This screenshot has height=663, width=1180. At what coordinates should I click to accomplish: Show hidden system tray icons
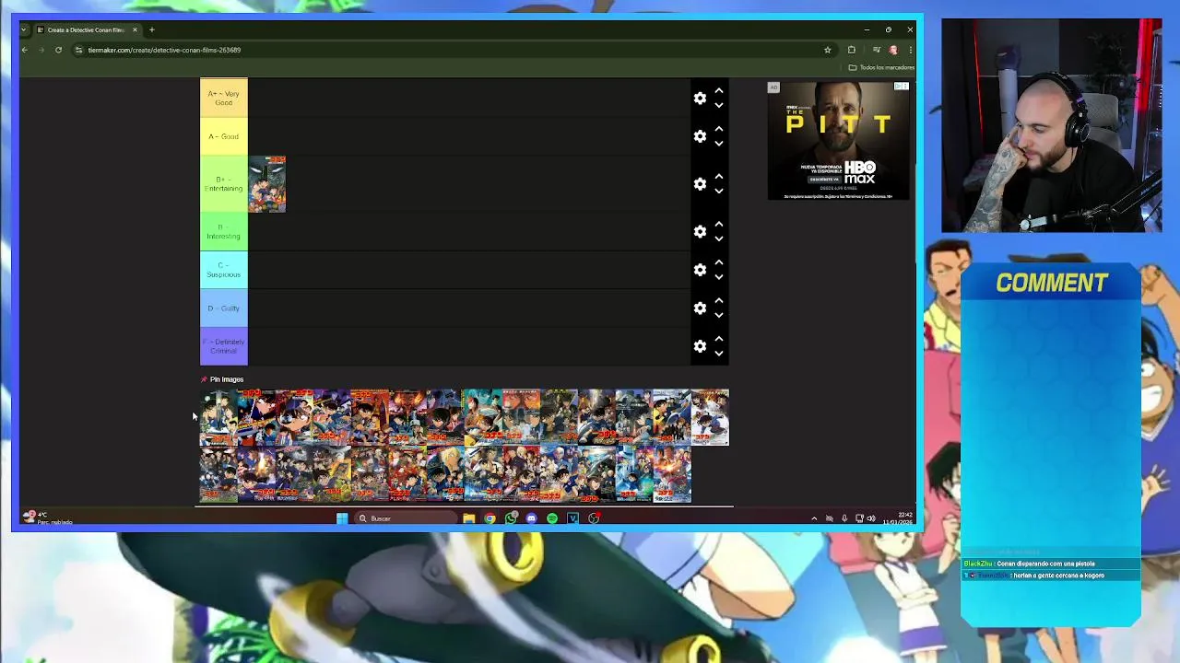pyautogui.click(x=814, y=518)
